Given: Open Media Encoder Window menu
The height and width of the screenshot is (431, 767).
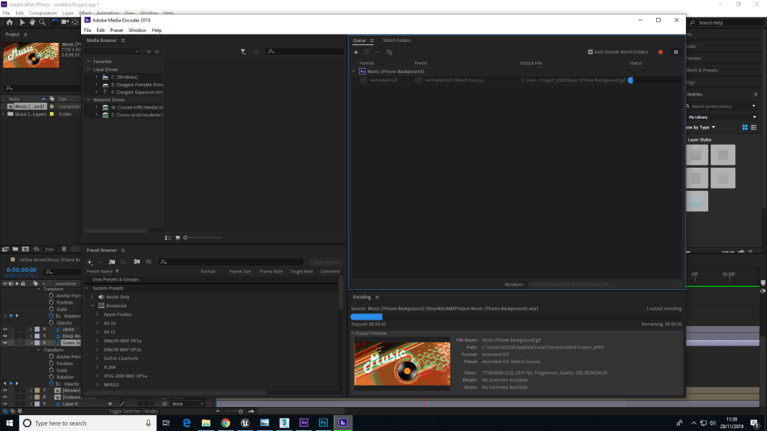Looking at the screenshot, I should coord(137,30).
